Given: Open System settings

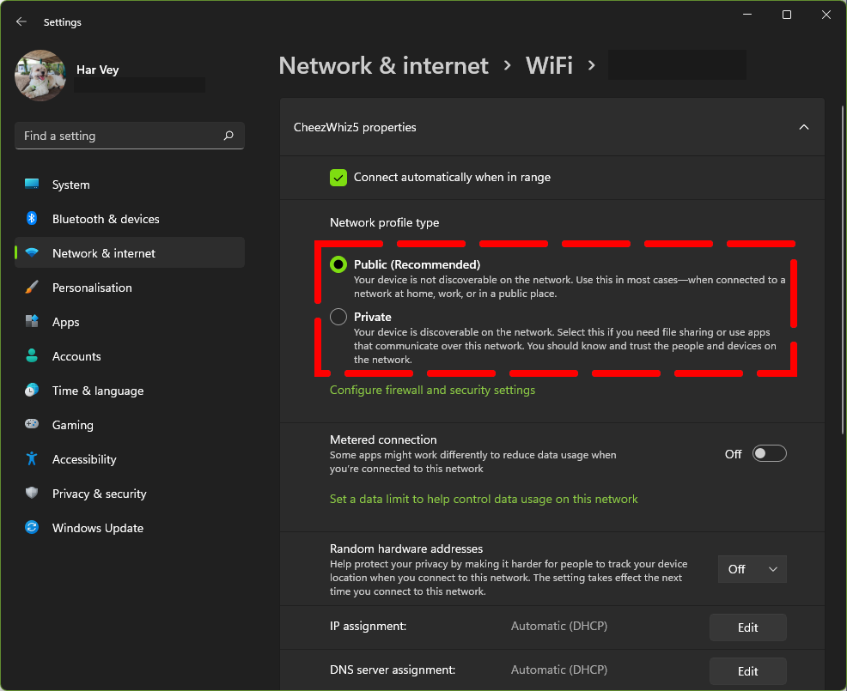Looking at the screenshot, I should point(130,185).
